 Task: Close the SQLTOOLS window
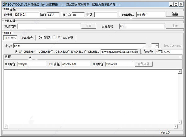[x=181, y=5]
